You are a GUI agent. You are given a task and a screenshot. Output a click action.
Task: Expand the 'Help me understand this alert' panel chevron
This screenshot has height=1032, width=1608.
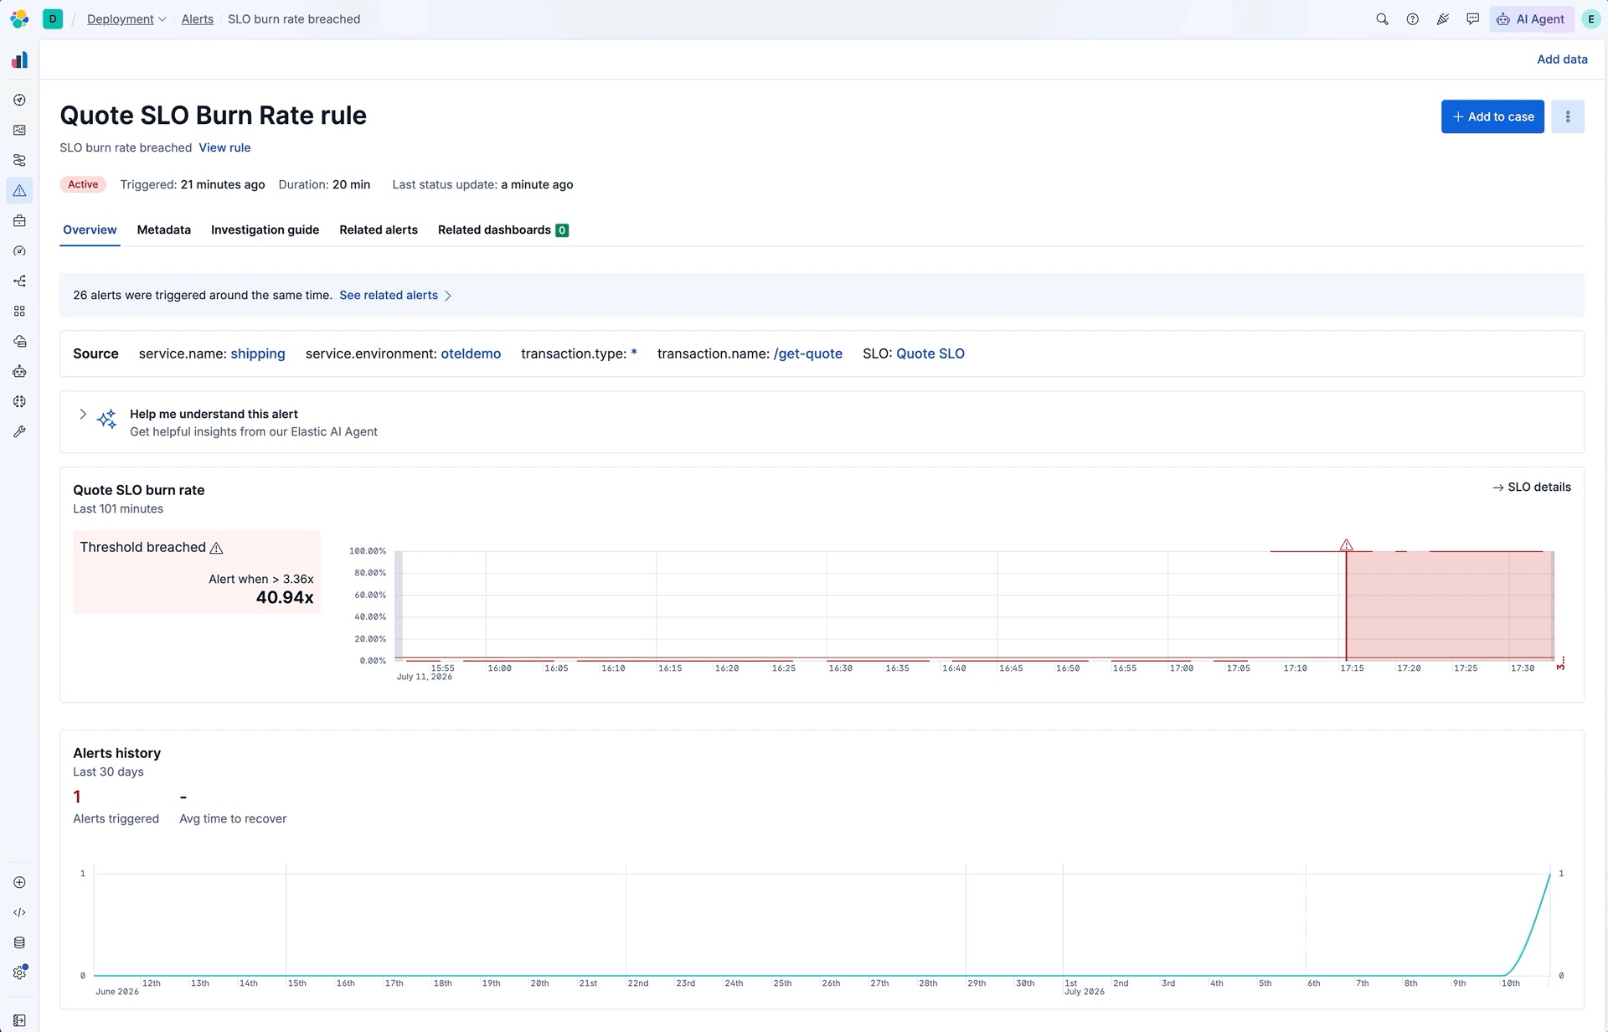(x=83, y=414)
